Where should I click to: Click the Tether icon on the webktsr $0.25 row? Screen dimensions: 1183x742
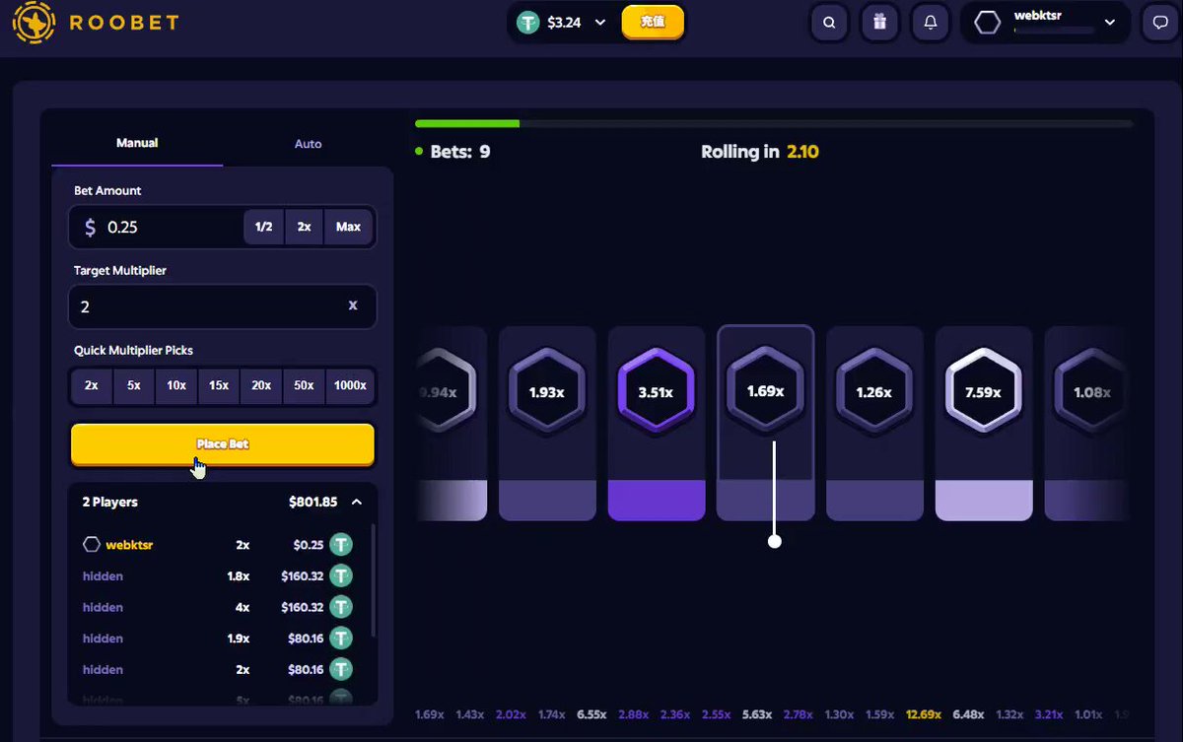pos(341,545)
